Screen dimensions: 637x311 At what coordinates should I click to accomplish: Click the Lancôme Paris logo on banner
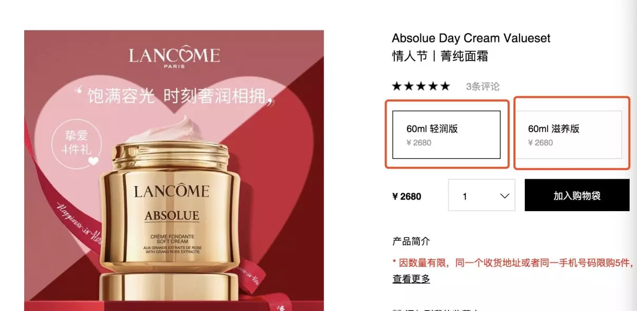point(174,57)
